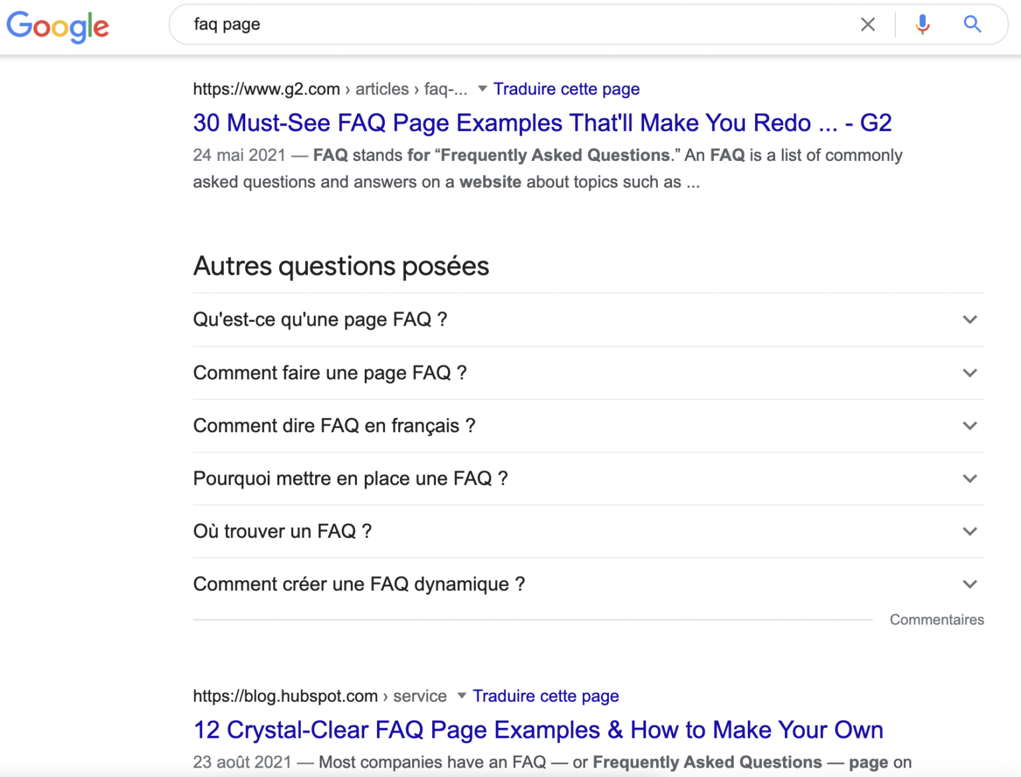Viewport: 1021px width, 777px height.
Task: Click "Traduire cette page" for the G2 result
Action: [566, 88]
